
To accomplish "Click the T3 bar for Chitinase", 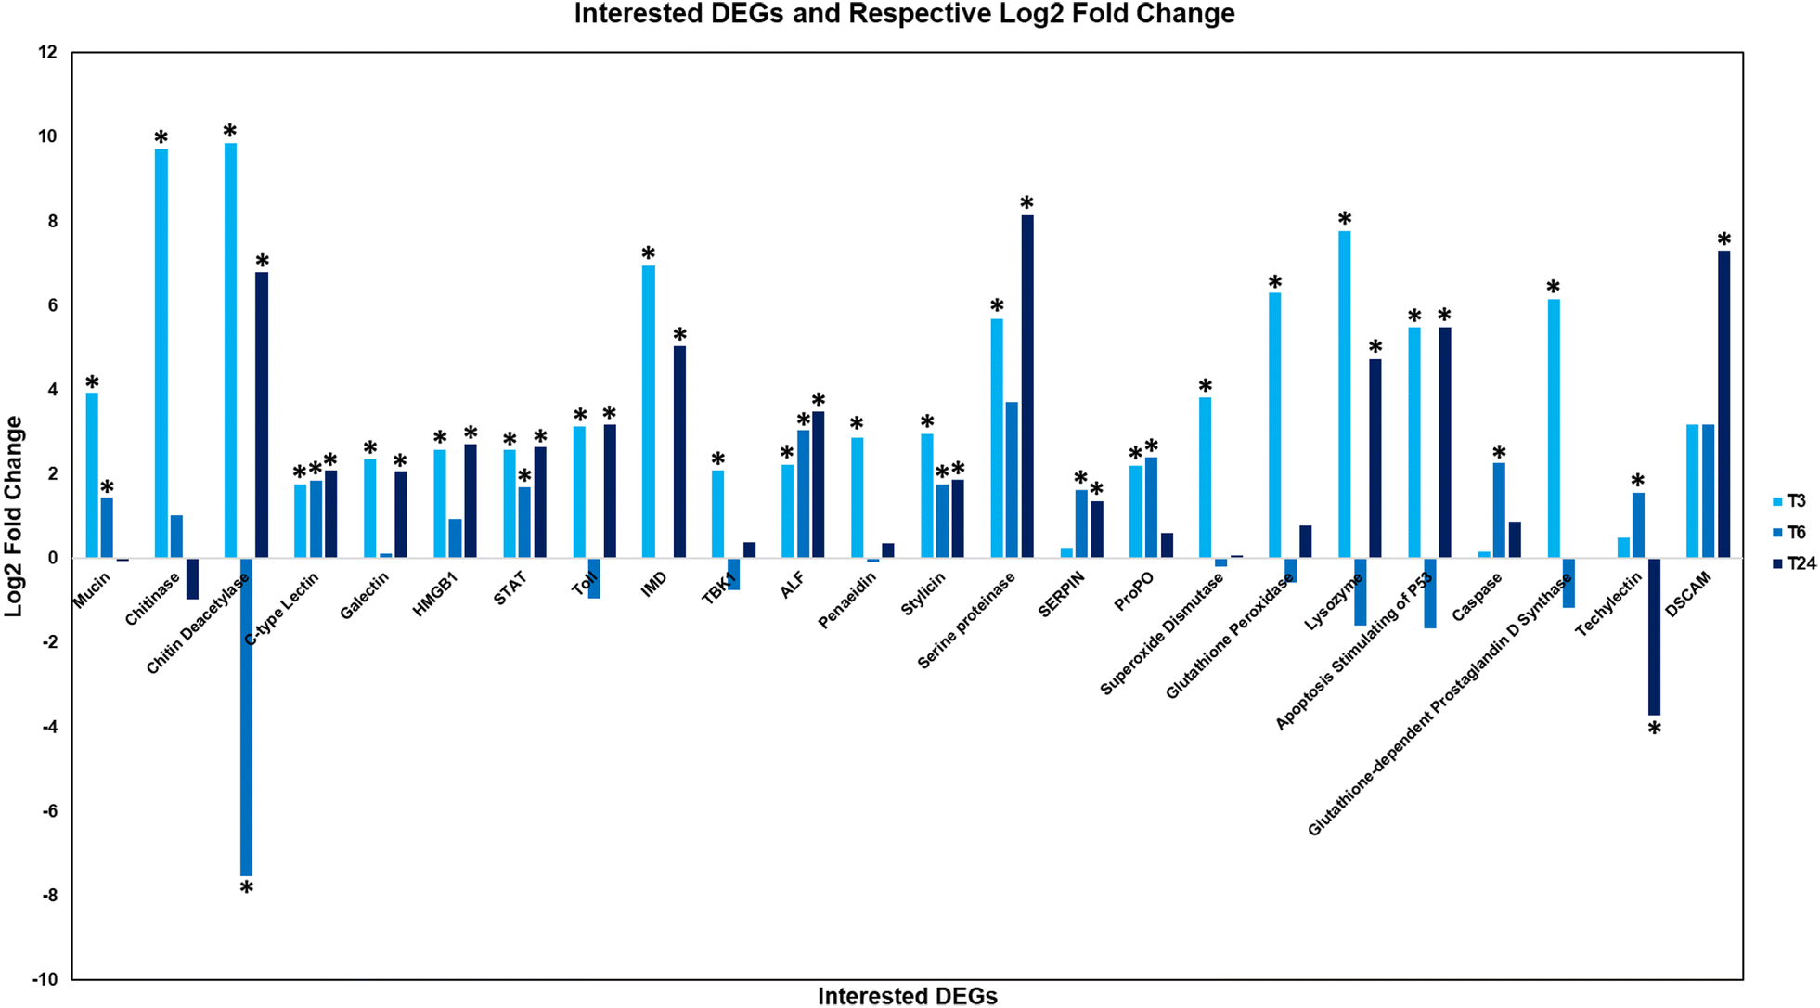I will tap(161, 353).
